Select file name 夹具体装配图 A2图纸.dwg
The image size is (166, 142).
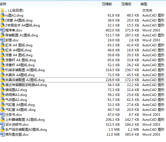click(25, 80)
